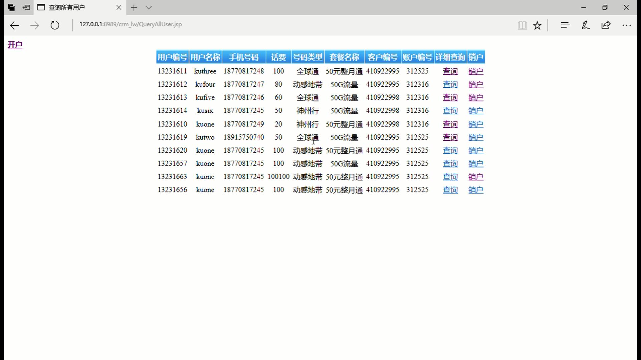Click the 套餐名称 column header

click(x=344, y=57)
